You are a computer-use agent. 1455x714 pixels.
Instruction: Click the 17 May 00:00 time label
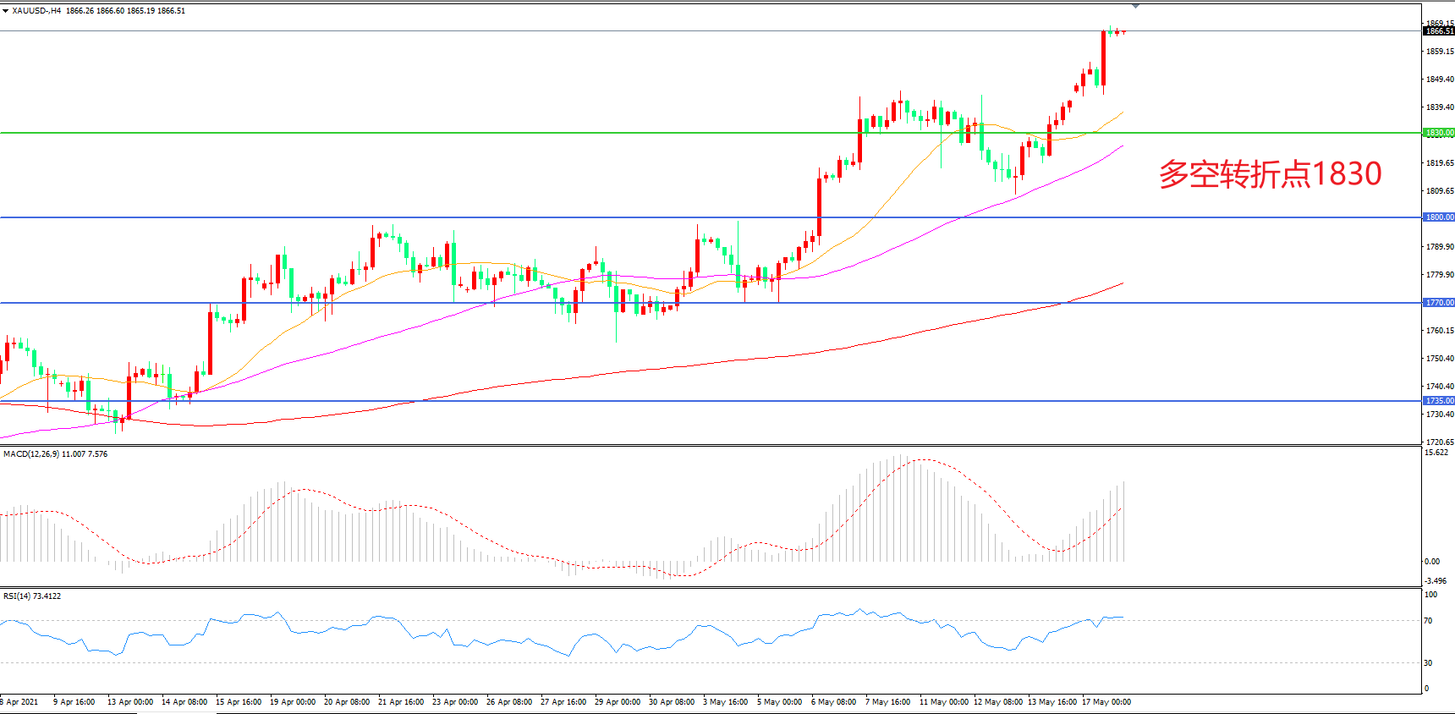[1106, 702]
